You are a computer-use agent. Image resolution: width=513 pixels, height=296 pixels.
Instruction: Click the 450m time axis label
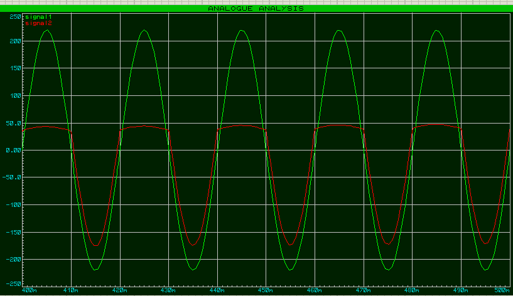tap(266, 290)
